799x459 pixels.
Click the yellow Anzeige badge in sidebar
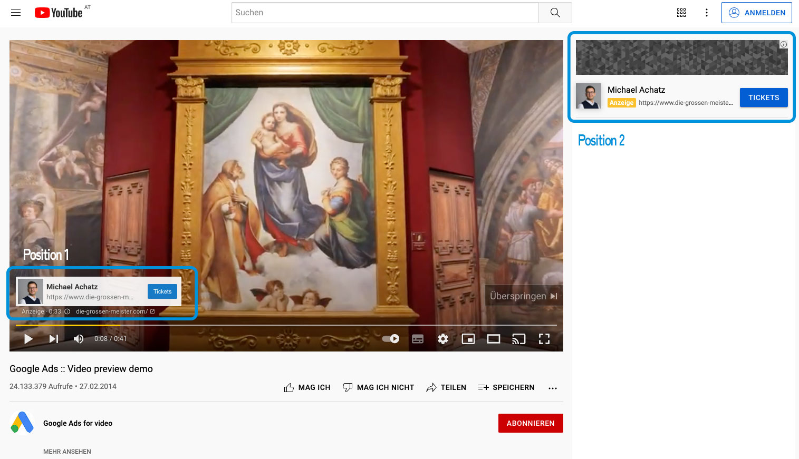pyautogui.click(x=621, y=103)
